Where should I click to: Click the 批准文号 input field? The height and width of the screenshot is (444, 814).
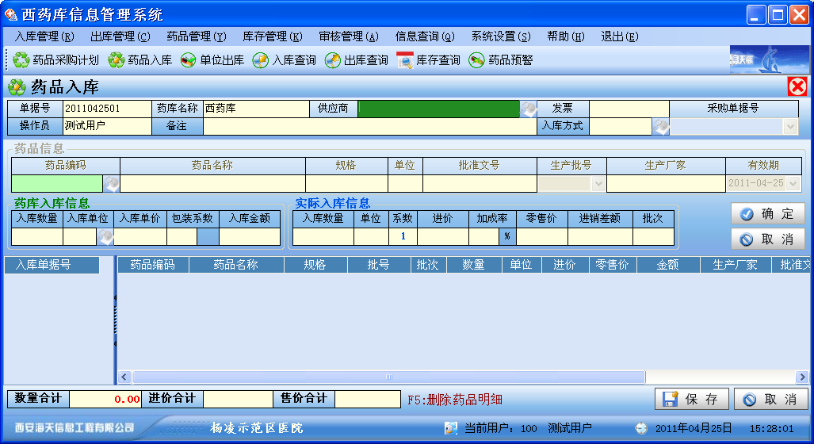[480, 183]
